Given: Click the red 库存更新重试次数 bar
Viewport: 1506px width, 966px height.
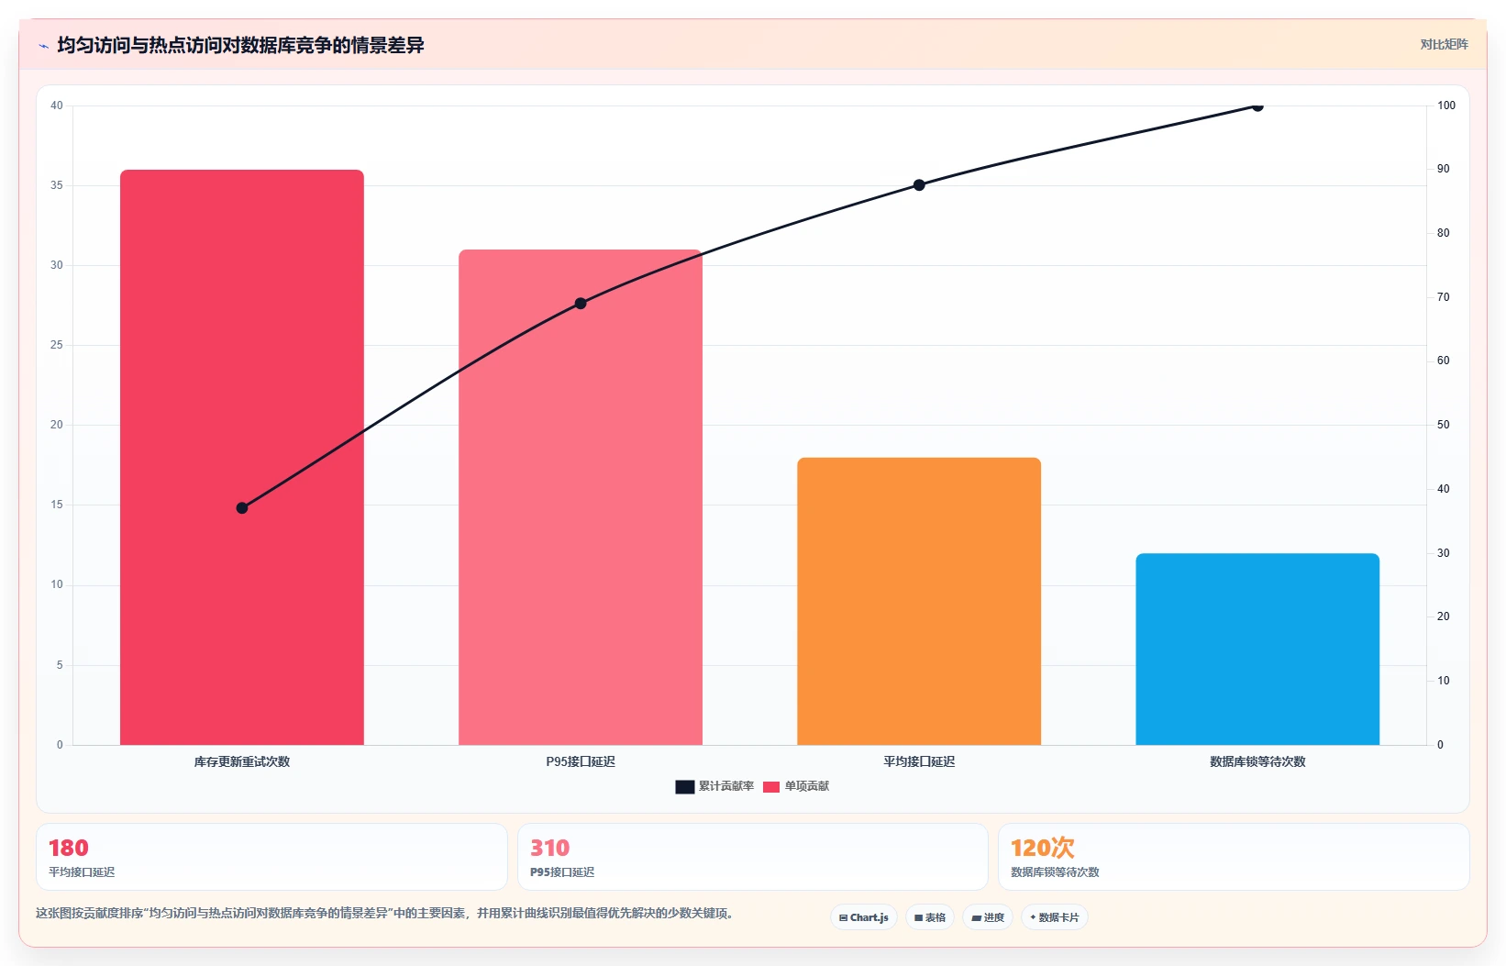Looking at the screenshot, I should coord(242,457).
